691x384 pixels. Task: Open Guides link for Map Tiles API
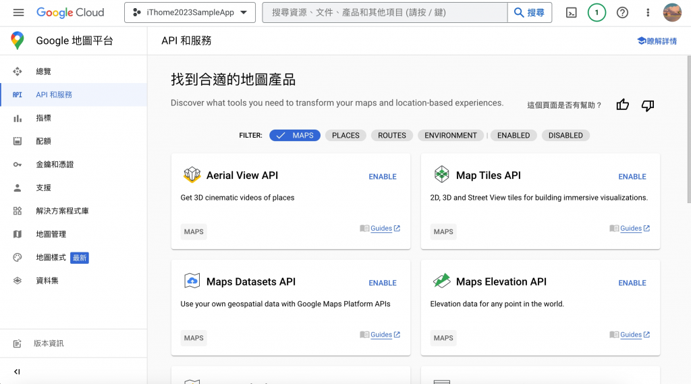630,228
